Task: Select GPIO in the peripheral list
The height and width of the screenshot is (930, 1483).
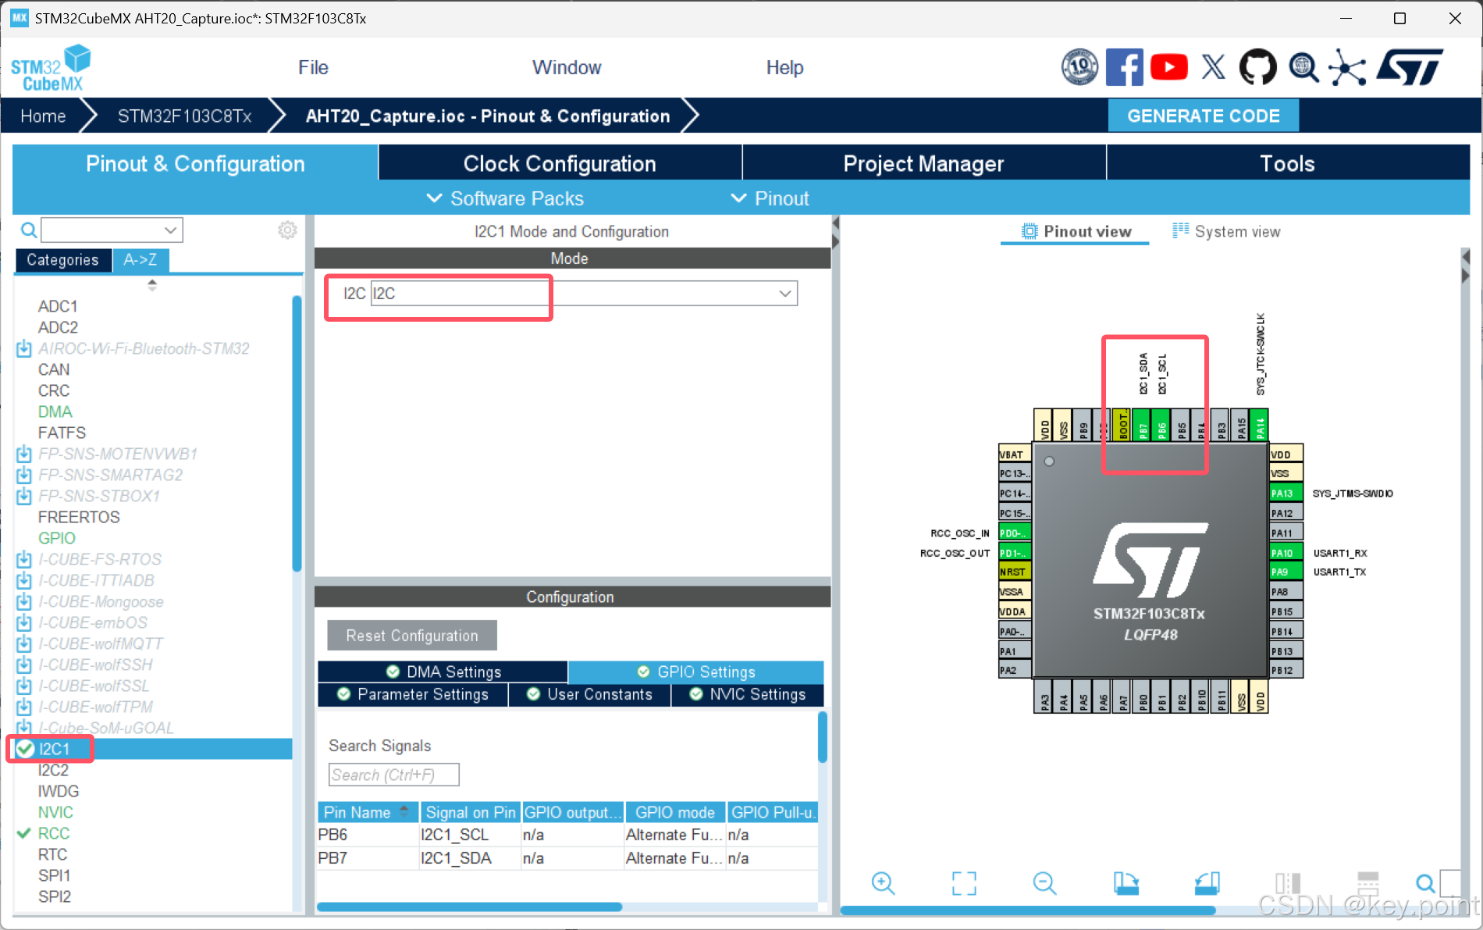Action: [x=57, y=538]
